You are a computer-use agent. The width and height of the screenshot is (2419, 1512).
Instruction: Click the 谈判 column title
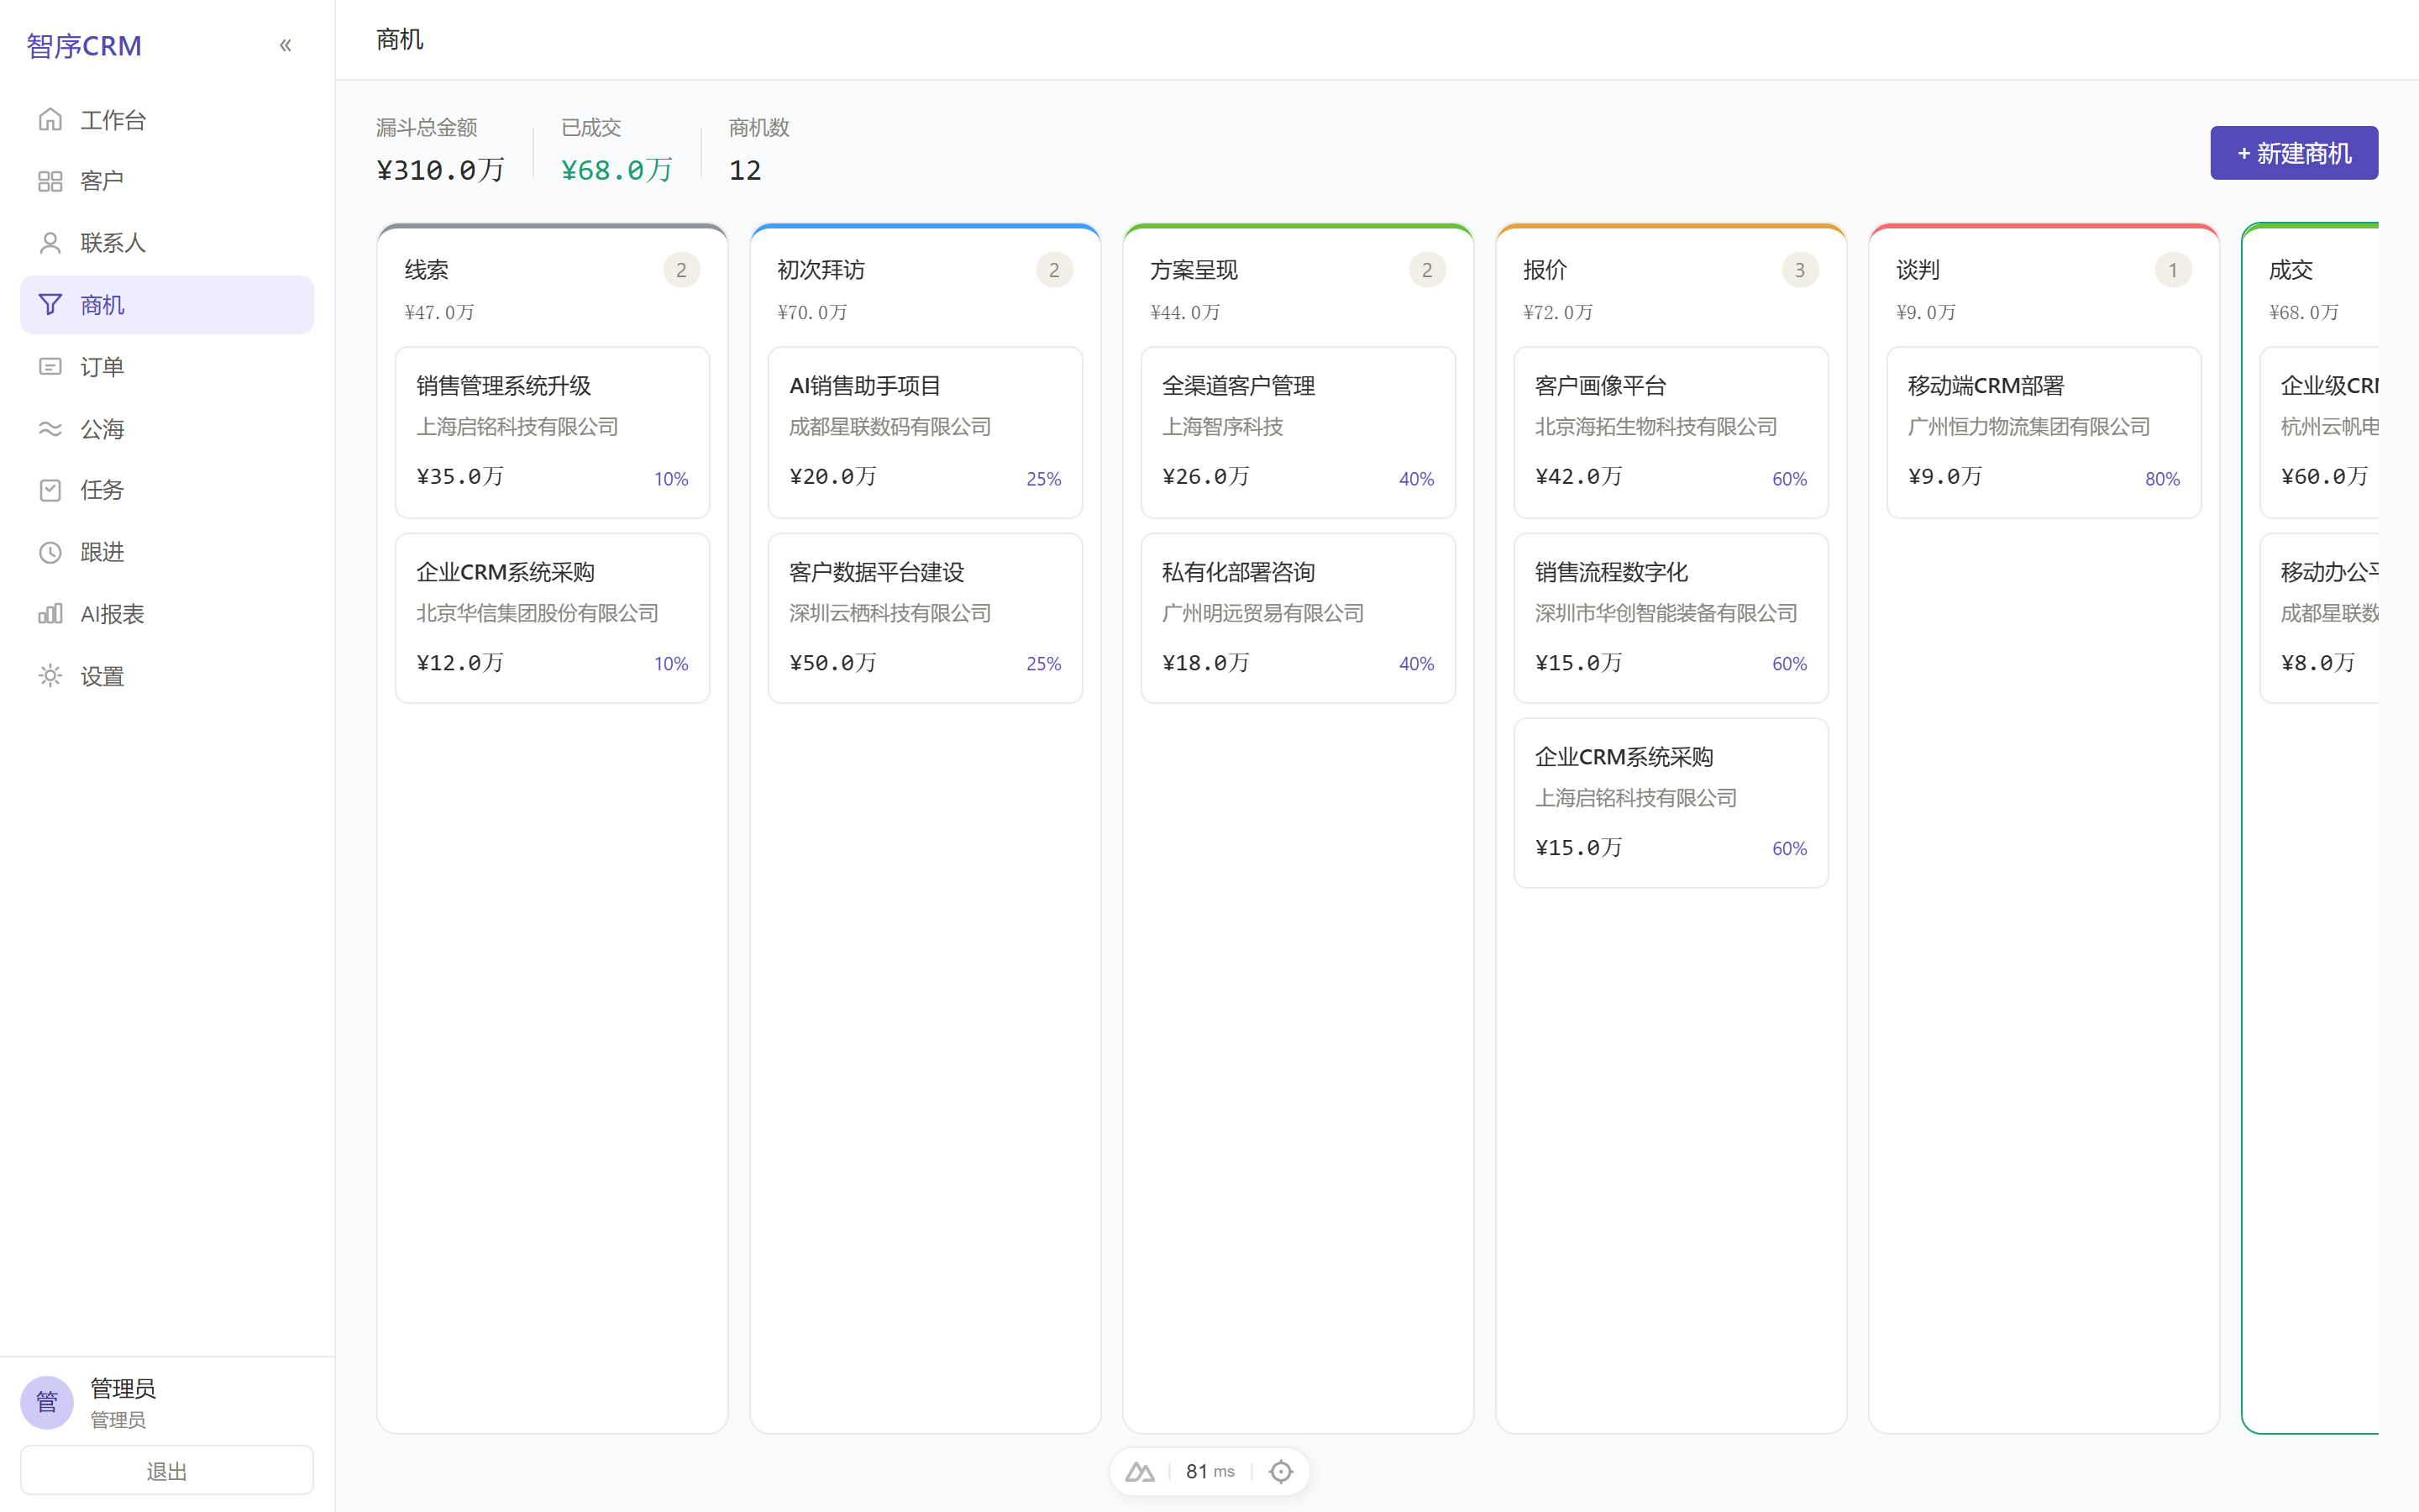click(1918, 270)
